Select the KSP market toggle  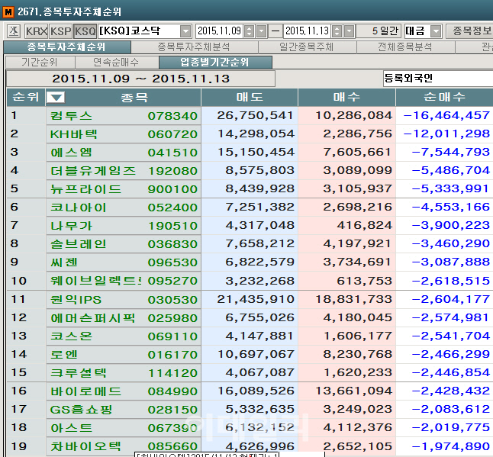tap(61, 31)
